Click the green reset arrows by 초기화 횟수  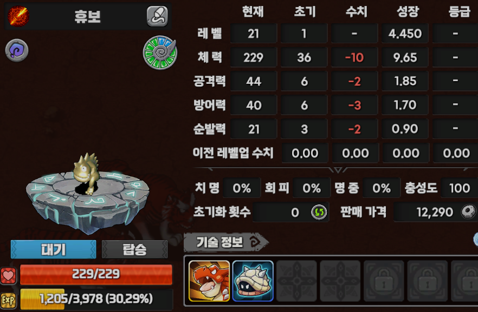tap(319, 212)
